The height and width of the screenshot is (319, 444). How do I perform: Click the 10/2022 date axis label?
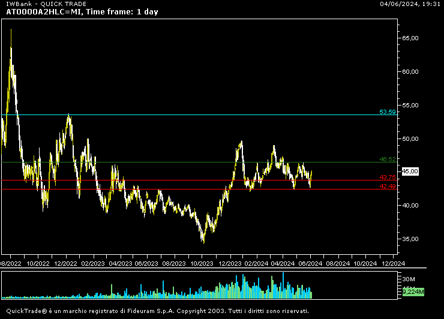point(38,263)
